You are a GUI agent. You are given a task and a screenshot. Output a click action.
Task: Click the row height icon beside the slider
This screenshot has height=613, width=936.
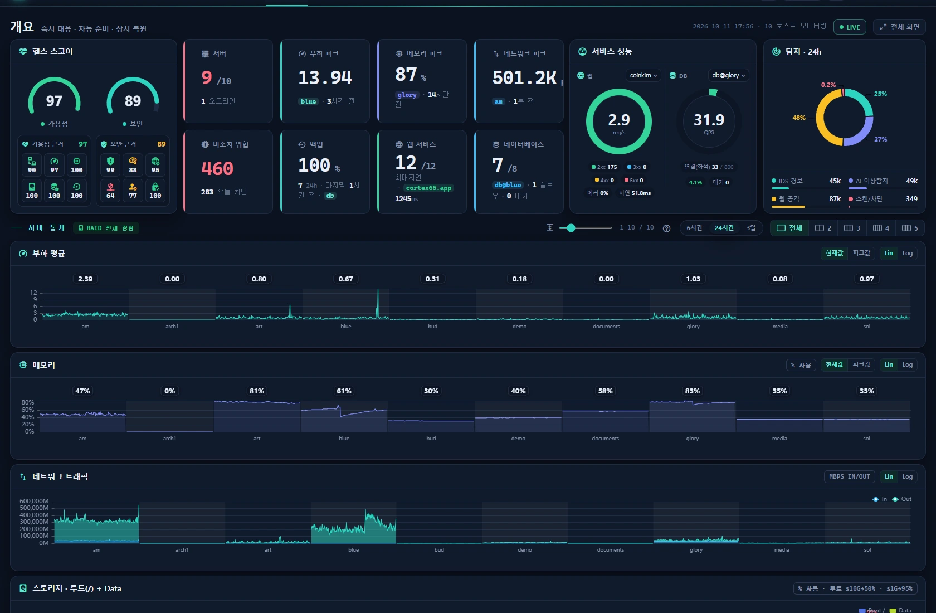click(x=550, y=228)
